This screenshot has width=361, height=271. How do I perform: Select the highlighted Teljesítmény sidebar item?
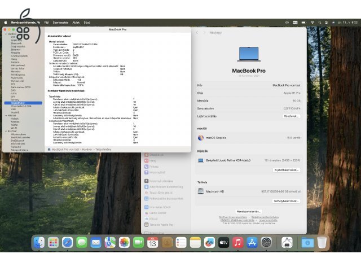click(23, 103)
